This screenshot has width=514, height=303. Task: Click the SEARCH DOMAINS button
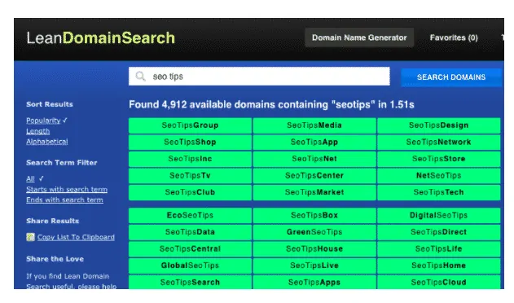(451, 77)
